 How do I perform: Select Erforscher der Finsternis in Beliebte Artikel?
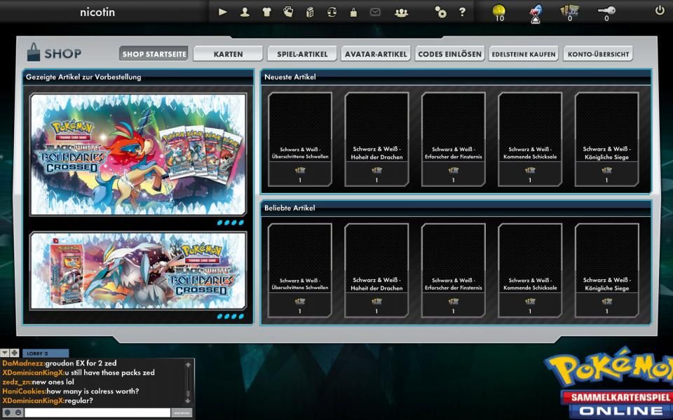click(454, 270)
